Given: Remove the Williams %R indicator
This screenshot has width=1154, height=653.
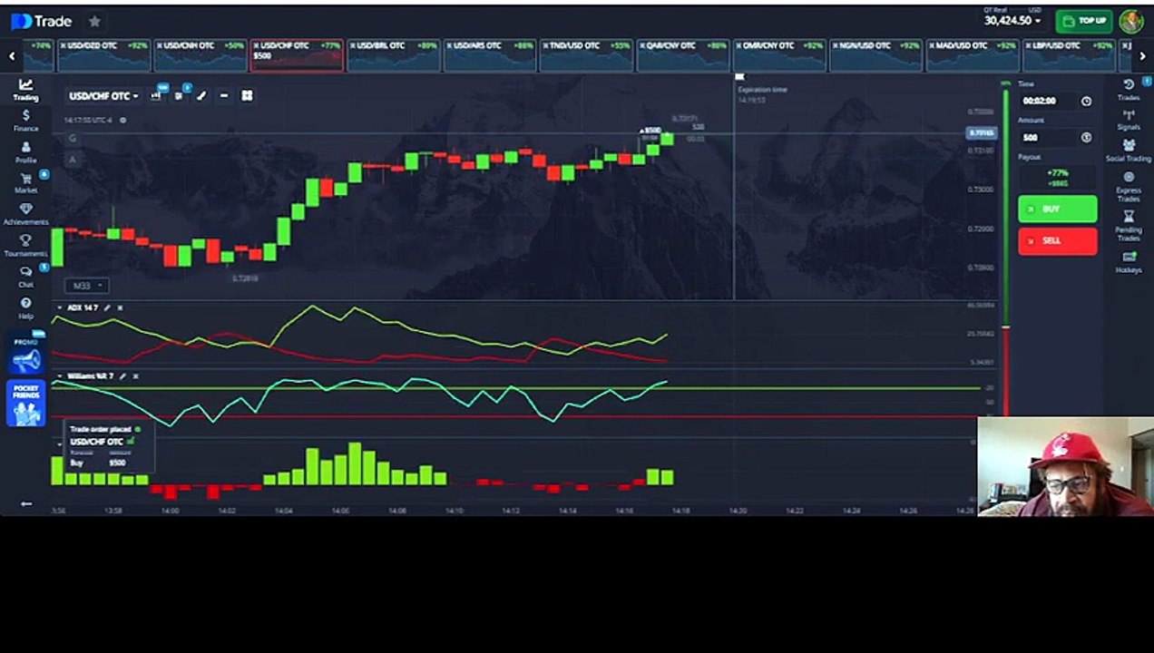Looking at the screenshot, I should pos(135,375).
